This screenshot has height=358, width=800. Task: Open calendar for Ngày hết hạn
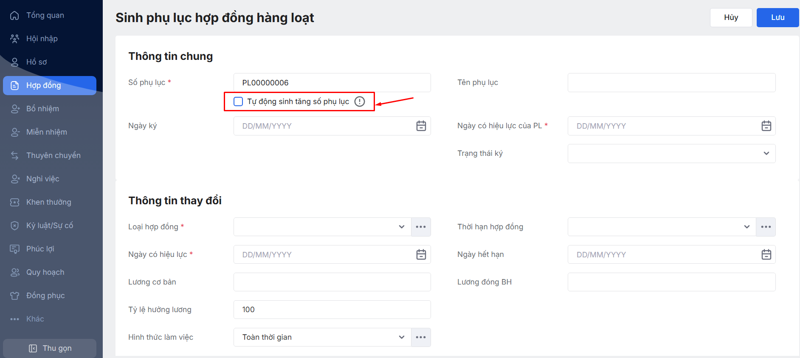pos(766,255)
